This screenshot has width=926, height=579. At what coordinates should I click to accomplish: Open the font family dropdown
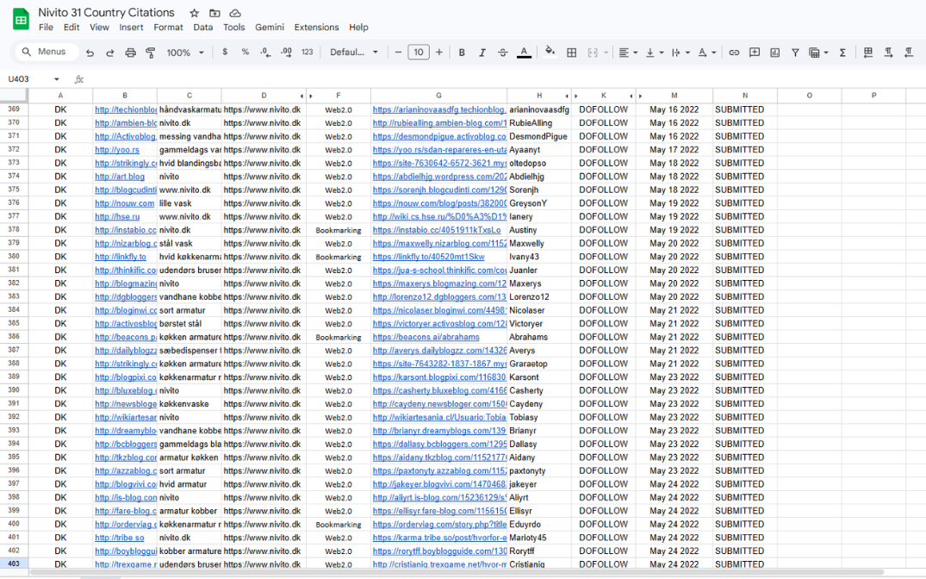(354, 53)
